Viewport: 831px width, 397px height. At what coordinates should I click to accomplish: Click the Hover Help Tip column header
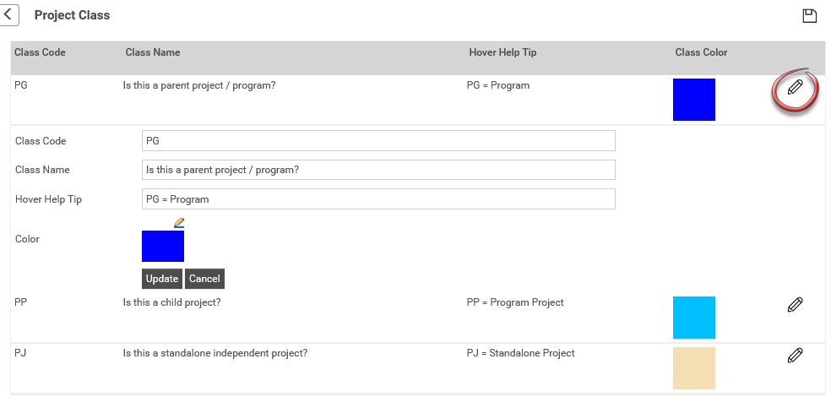(x=502, y=52)
